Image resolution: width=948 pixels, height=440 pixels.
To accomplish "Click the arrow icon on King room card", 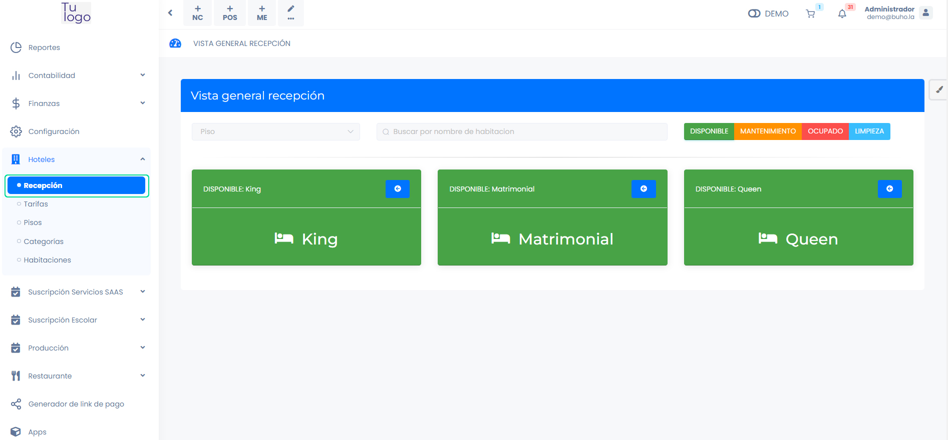I will 398,189.
